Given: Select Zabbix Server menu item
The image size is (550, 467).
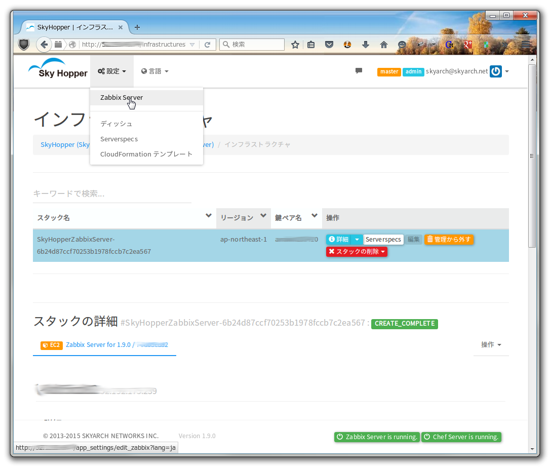Looking at the screenshot, I should click(x=147, y=98).
